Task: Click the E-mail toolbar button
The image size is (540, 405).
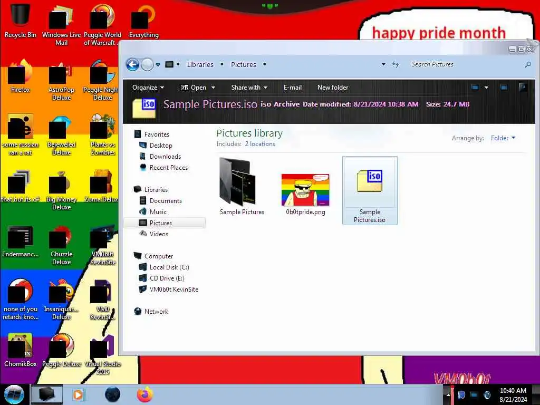Action: (x=292, y=88)
